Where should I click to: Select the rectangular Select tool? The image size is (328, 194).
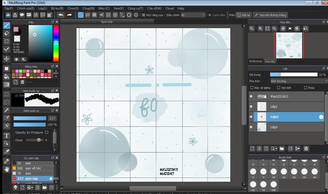tap(7, 94)
